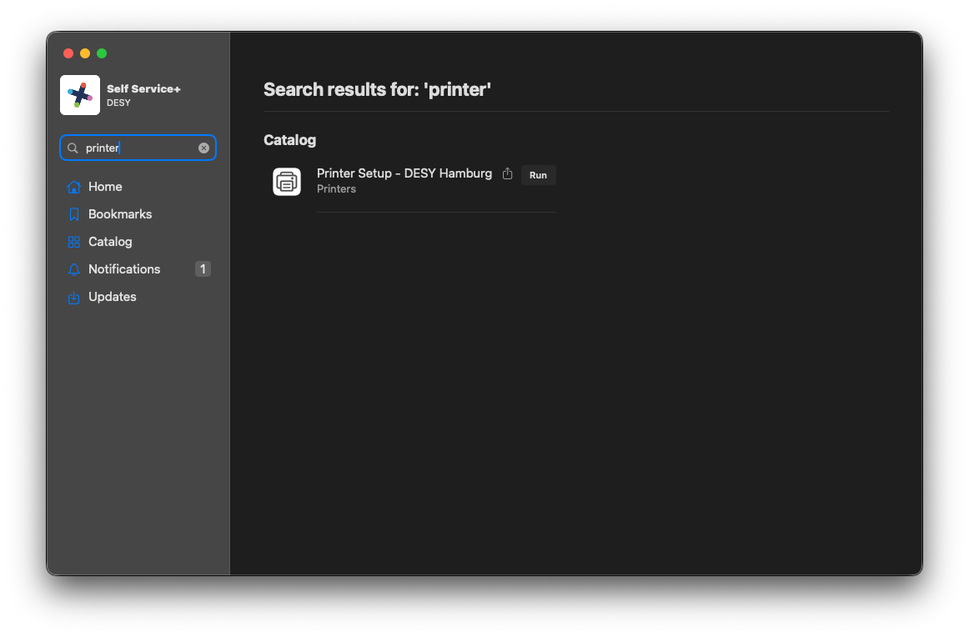Click the Updates download icon in sidebar
The width and height of the screenshot is (969, 637).
(74, 297)
